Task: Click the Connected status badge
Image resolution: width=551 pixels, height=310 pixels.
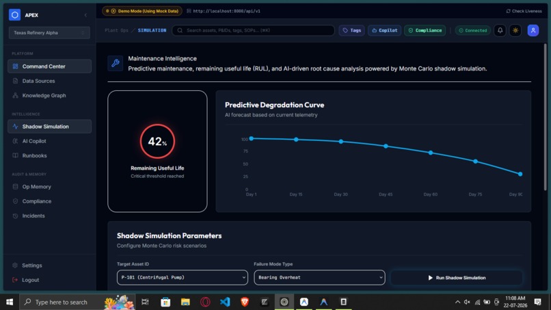Action: click(x=472, y=30)
